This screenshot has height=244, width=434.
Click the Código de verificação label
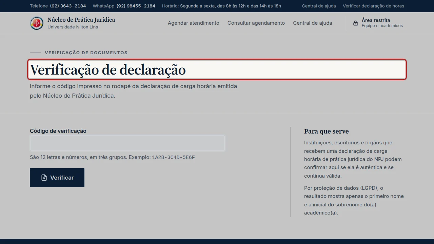(58, 131)
